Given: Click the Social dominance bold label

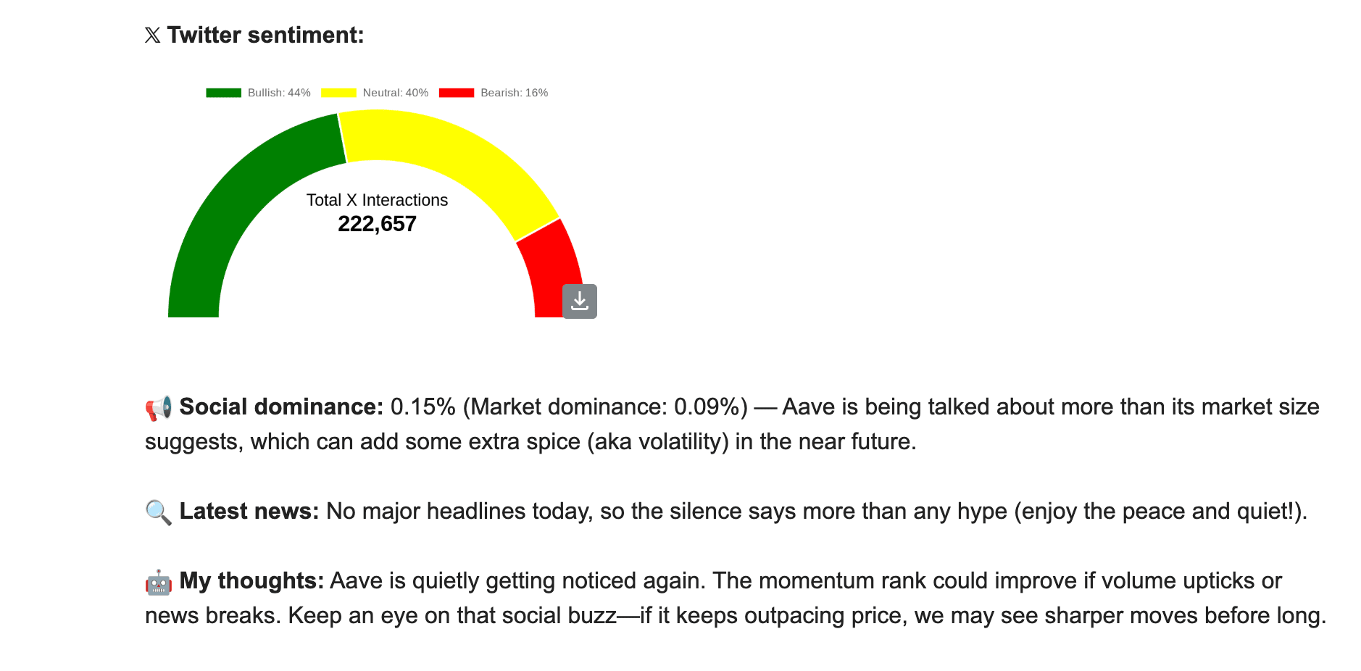Looking at the screenshot, I should [x=281, y=407].
